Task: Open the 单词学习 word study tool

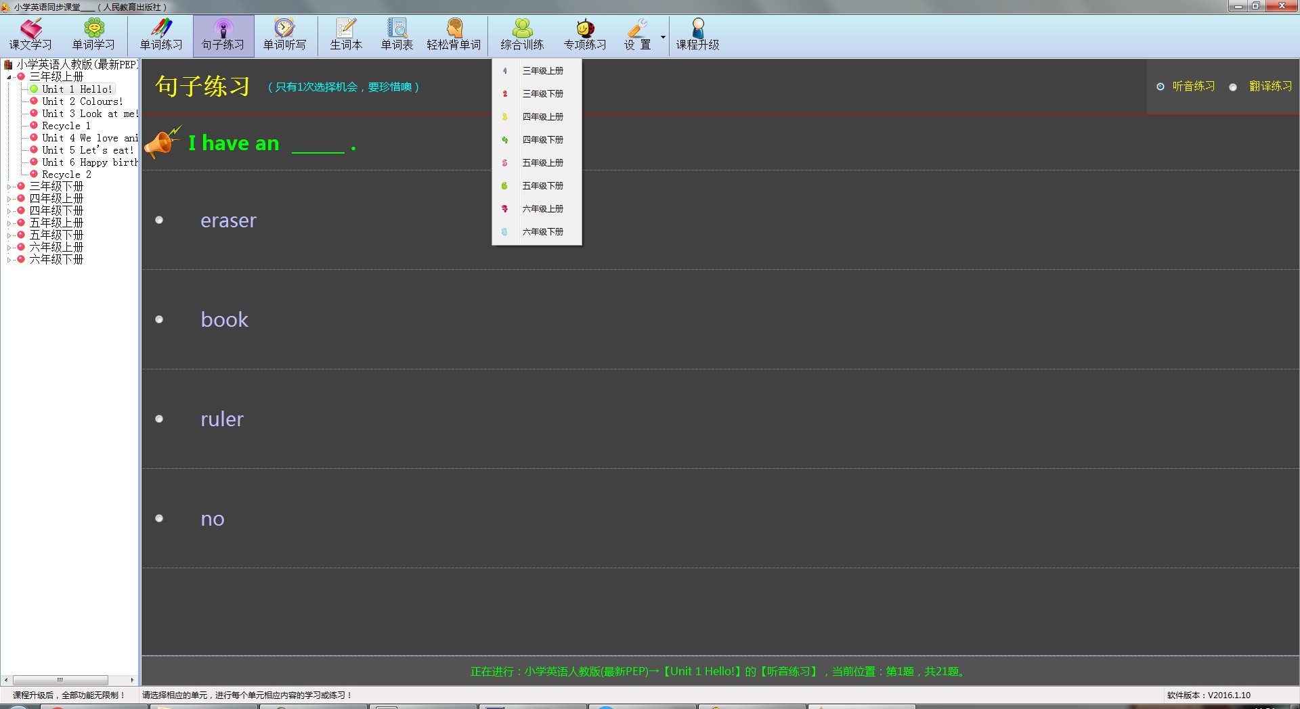Action: click(93, 35)
